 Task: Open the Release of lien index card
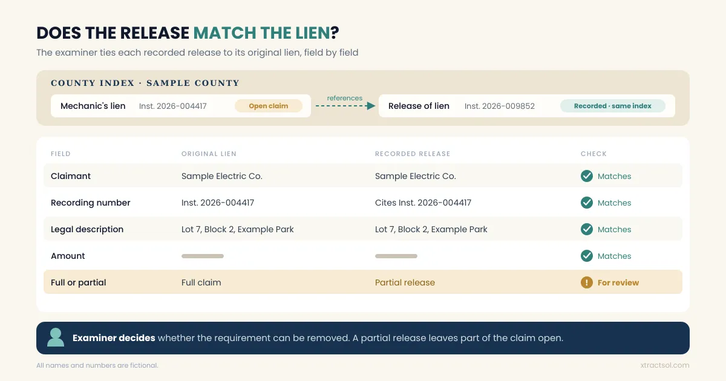tap(527, 106)
